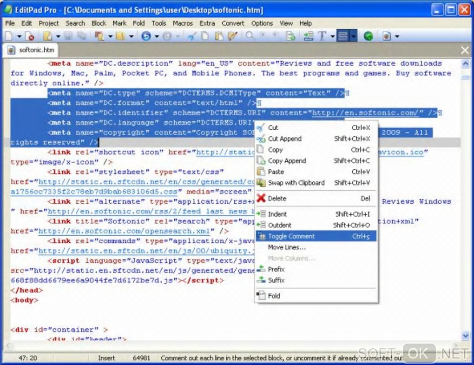Open the Macros menu
The height and width of the screenshot is (365, 474).
(x=183, y=23)
